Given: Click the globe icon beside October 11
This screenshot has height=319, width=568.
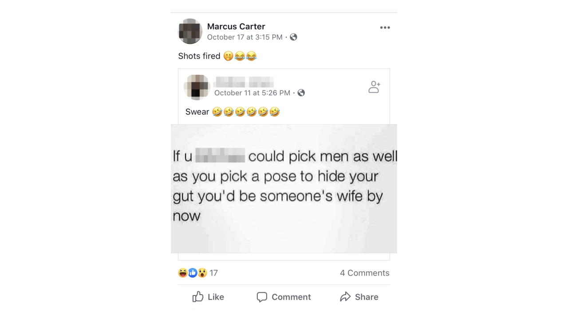Looking at the screenshot, I should [x=301, y=93].
